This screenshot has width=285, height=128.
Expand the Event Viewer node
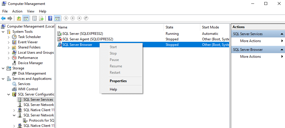coord(8,42)
